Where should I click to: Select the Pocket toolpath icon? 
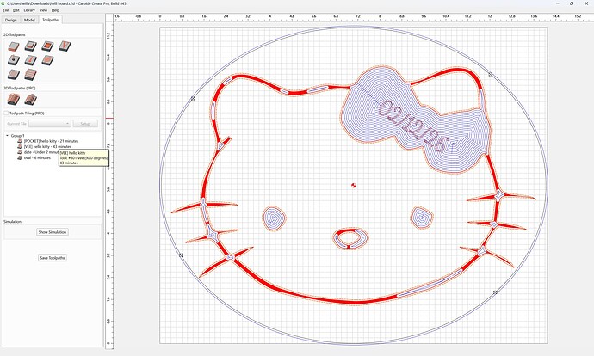[31, 46]
